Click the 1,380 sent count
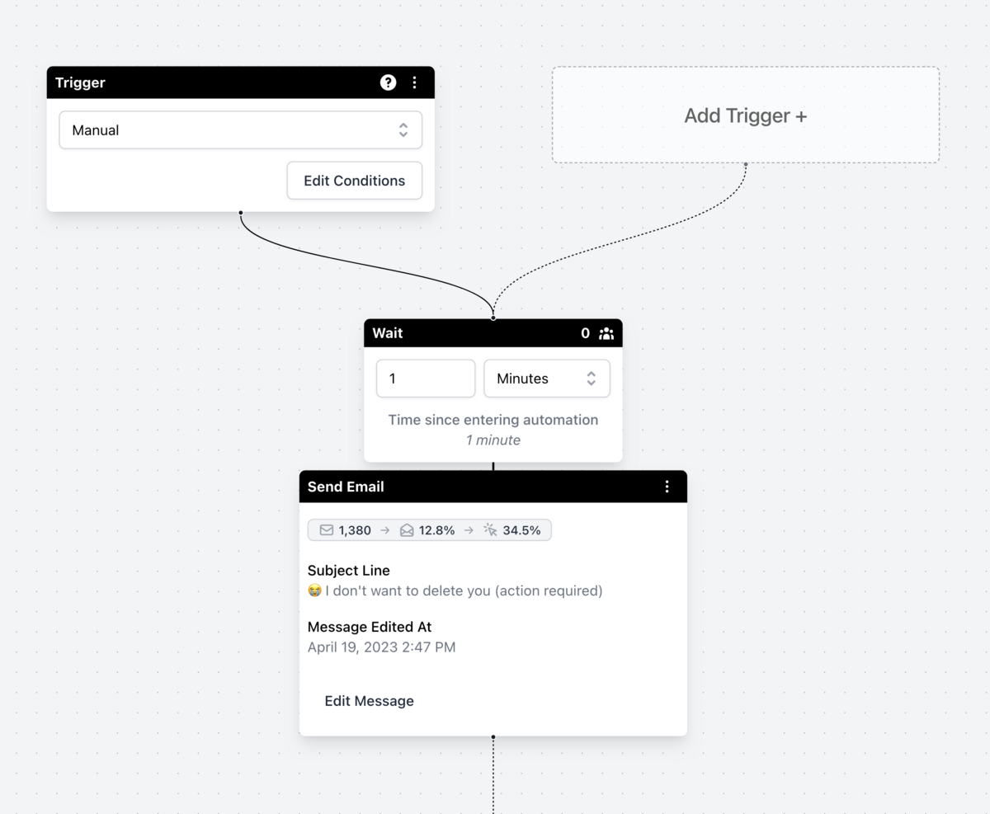This screenshot has height=814, width=990. [355, 530]
